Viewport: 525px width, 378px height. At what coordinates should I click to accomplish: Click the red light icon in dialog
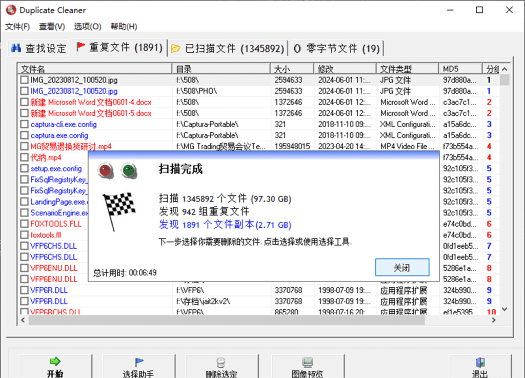click(106, 171)
